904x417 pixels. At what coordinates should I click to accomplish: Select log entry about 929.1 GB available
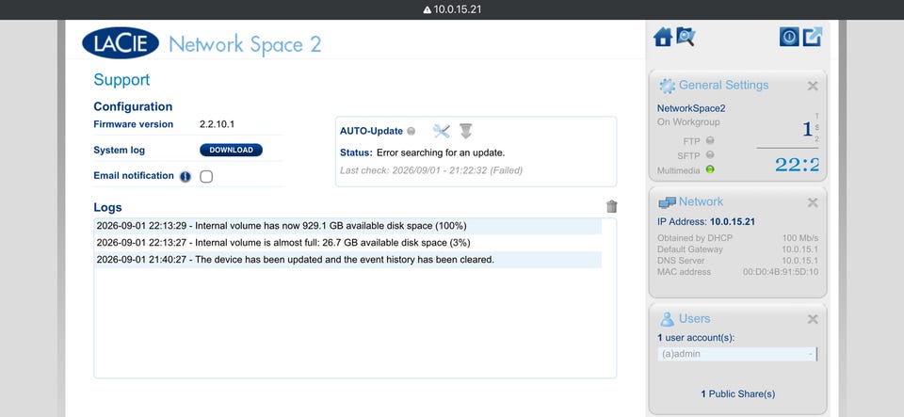tap(347, 226)
